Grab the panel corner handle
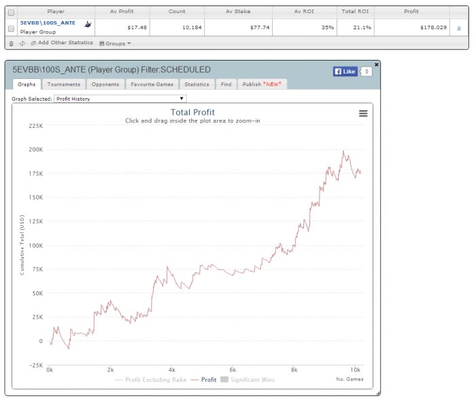Image resolution: width=476 pixels, height=407 pixels. click(378, 393)
